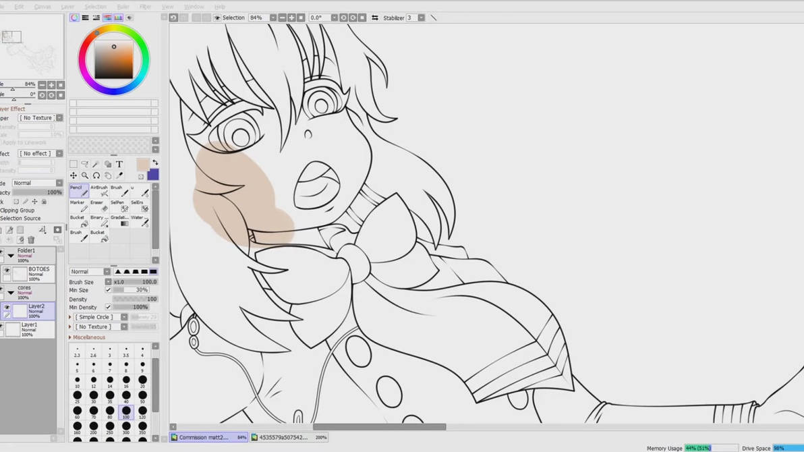Select the Zoom magnifier tool
Image resolution: width=804 pixels, height=452 pixels.
tap(84, 175)
